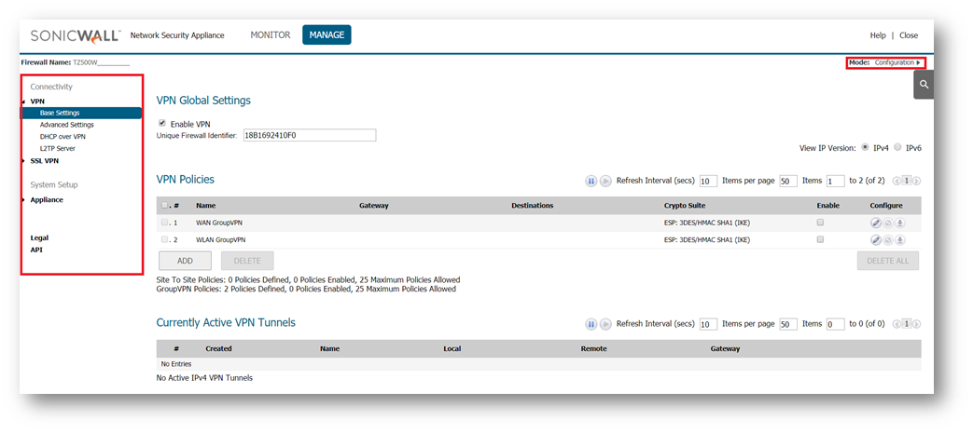This screenshot has width=973, height=433.
Task: Click the Name column header in VPN Policies
Action: pyautogui.click(x=205, y=206)
